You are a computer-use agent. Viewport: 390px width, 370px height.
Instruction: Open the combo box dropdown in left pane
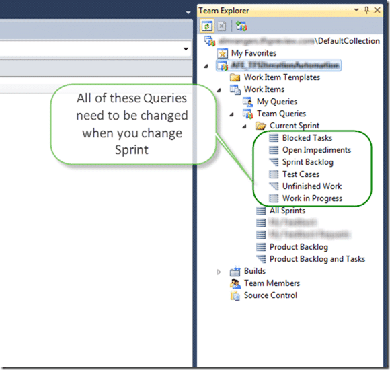[186, 48]
